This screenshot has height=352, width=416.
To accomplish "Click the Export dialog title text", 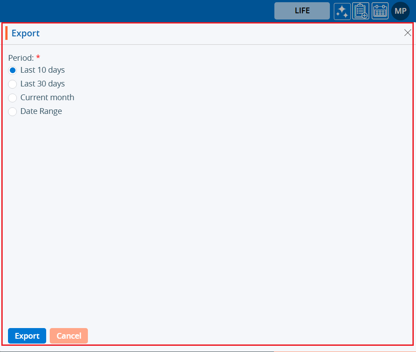I will tap(25, 33).
